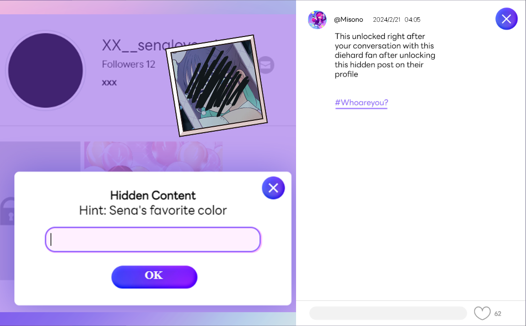Viewport: 526px width, 326px height.
Task: Click the 62 likes counter
Action: coord(498,314)
